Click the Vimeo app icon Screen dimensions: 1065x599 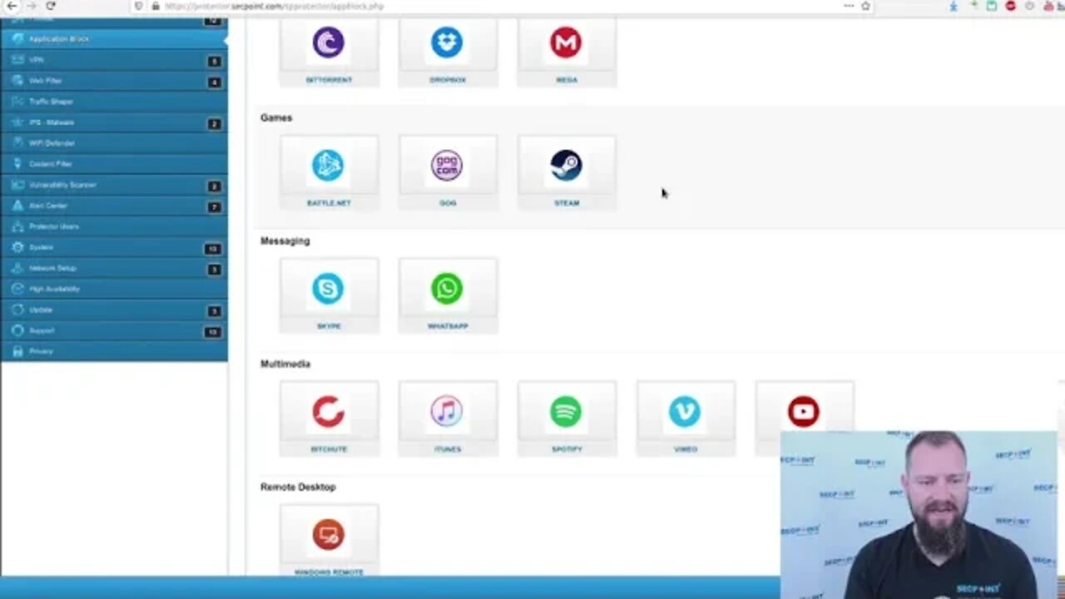(x=685, y=412)
